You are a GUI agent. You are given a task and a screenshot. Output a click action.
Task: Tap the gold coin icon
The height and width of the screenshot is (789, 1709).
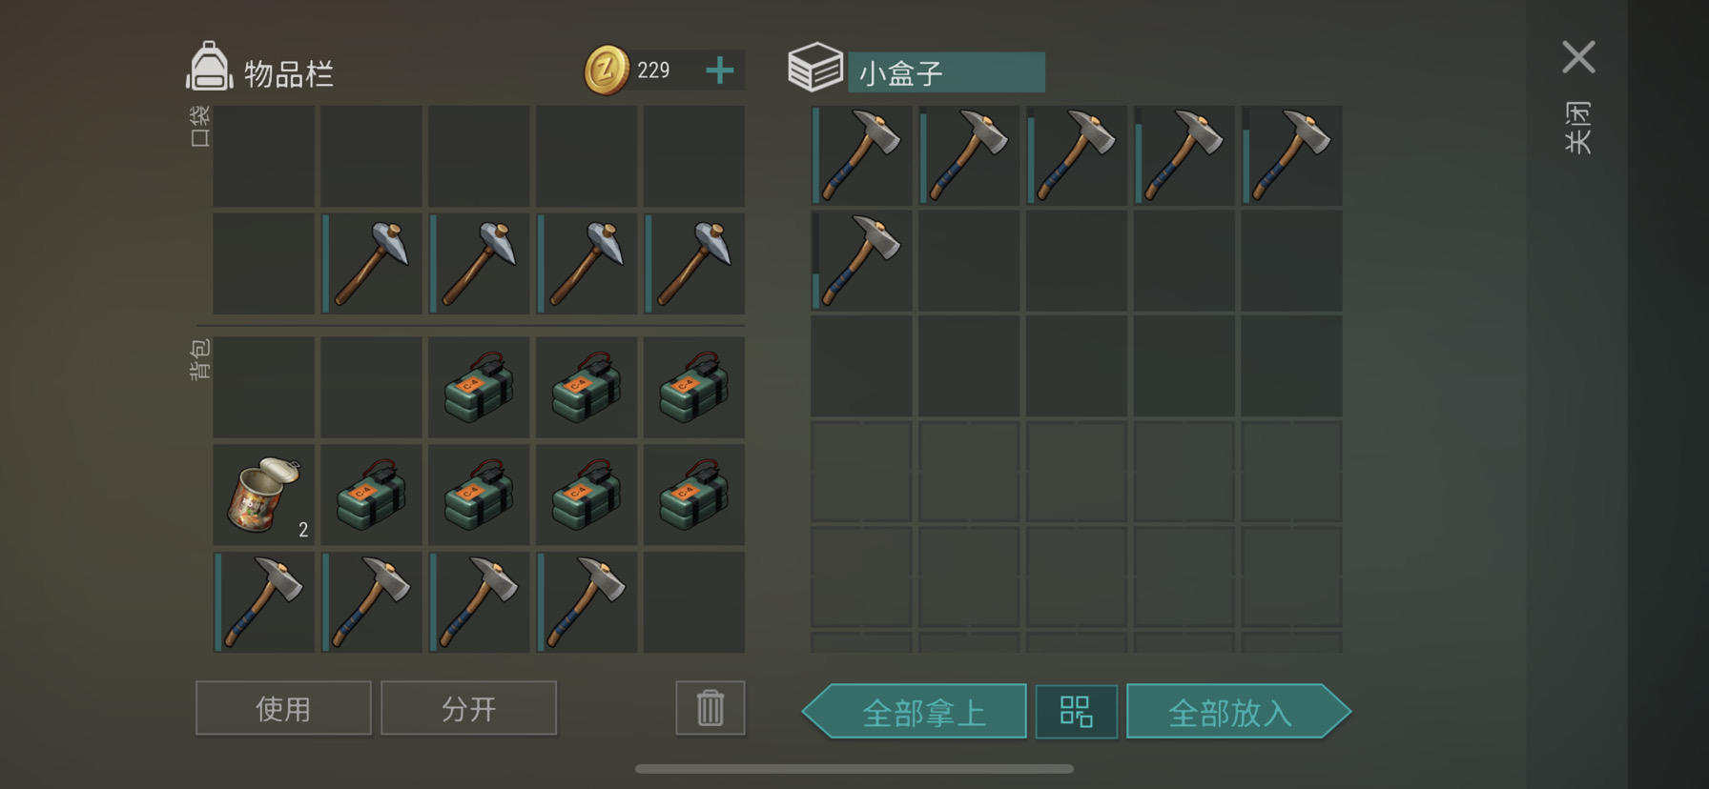point(607,71)
